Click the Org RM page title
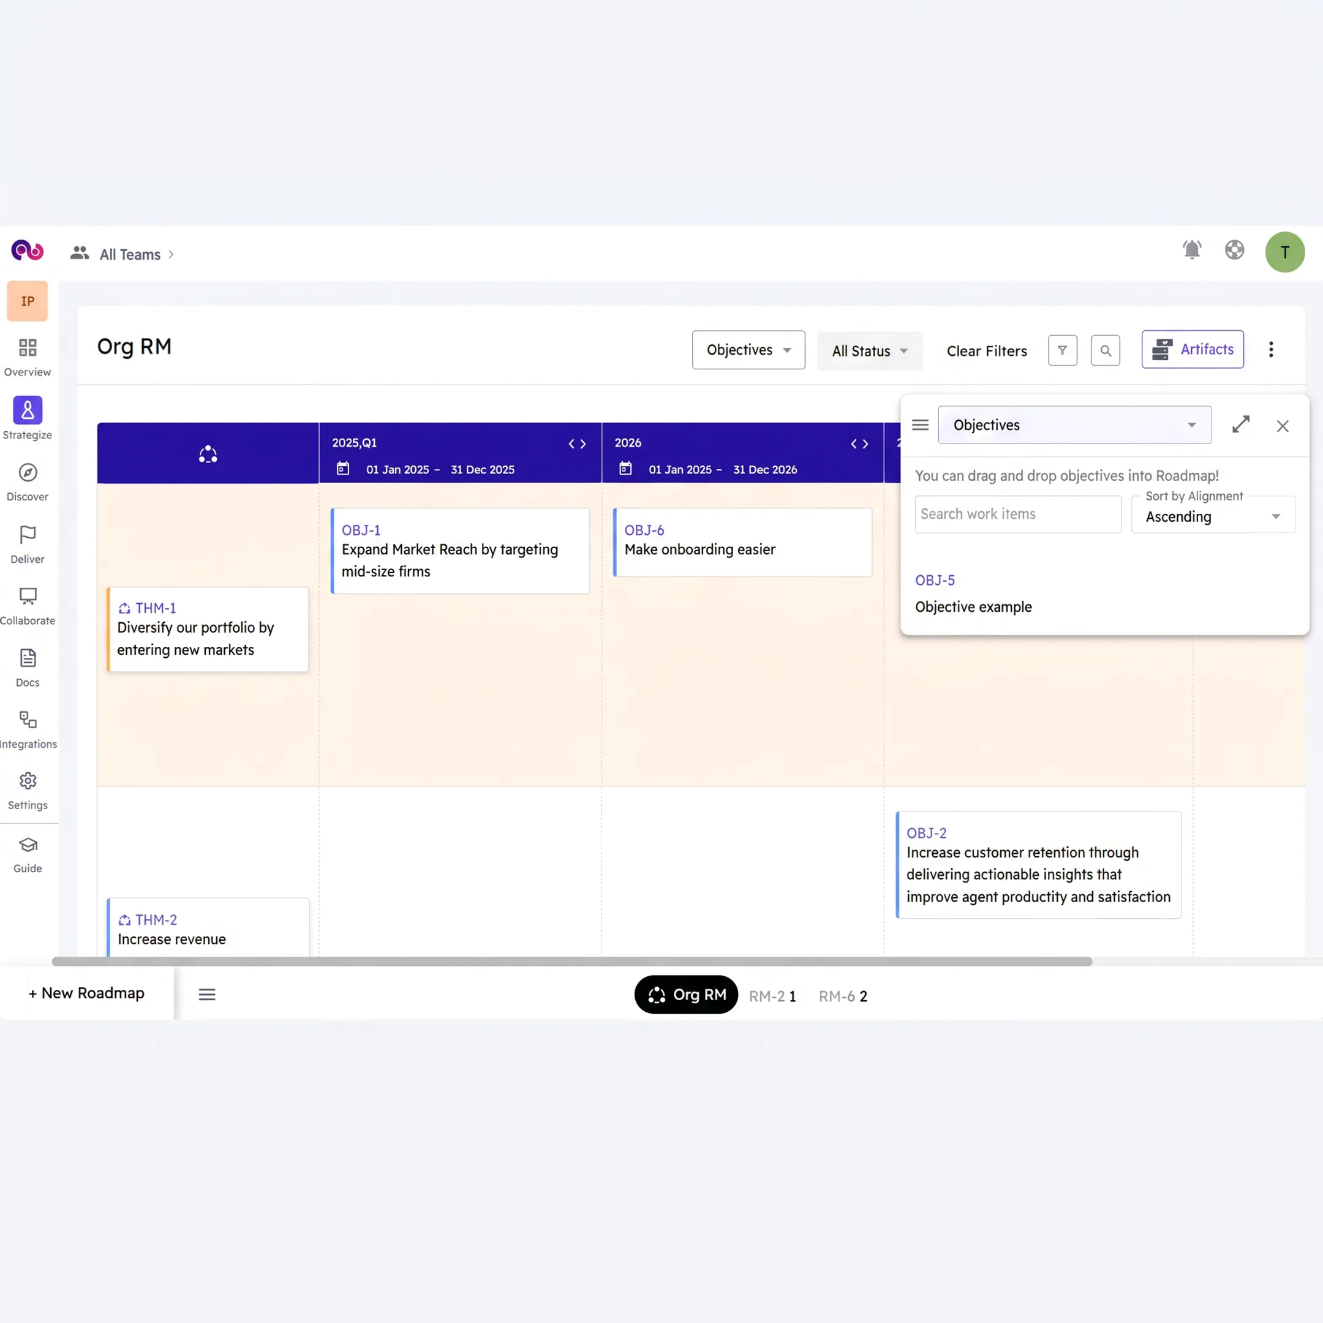 pyautogui.click(x=134, y=347)
